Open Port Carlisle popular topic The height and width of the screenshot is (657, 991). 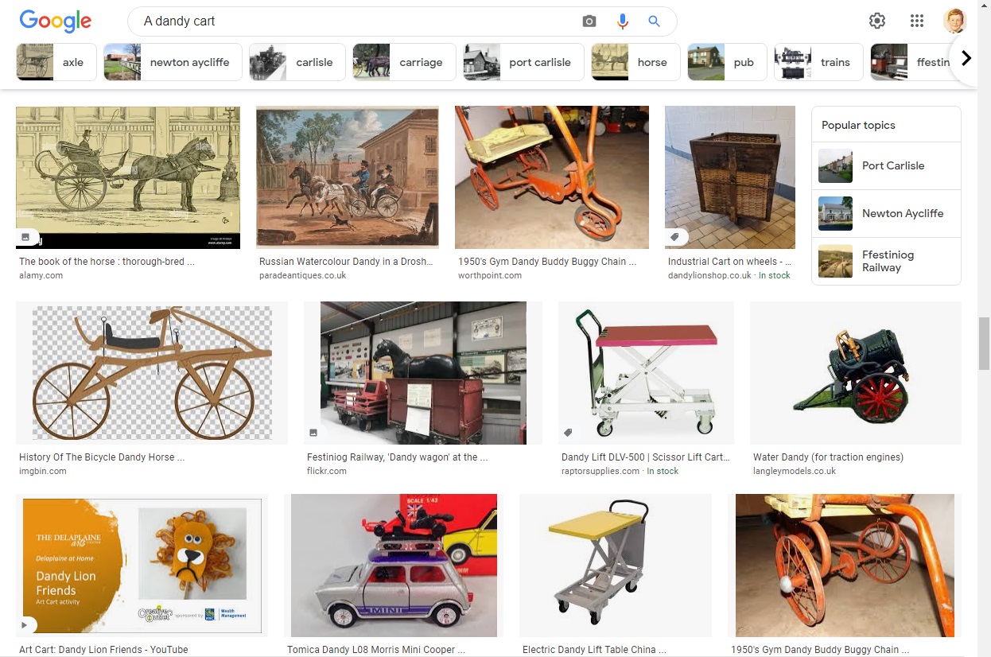point(886,166)
